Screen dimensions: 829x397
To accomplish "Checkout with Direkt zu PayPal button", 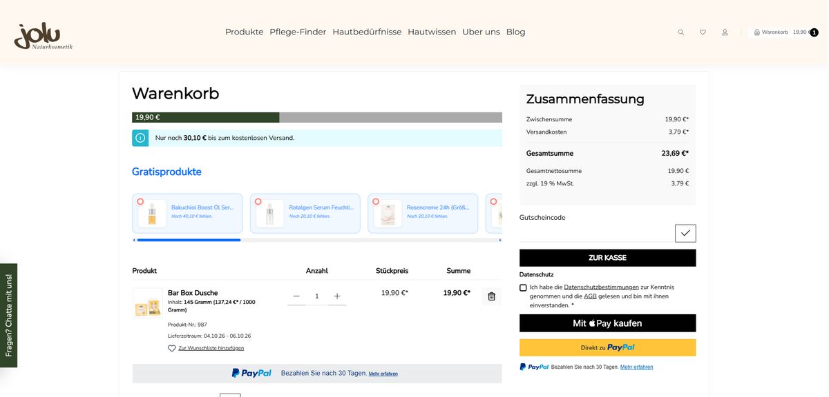I will coord(608,347).
